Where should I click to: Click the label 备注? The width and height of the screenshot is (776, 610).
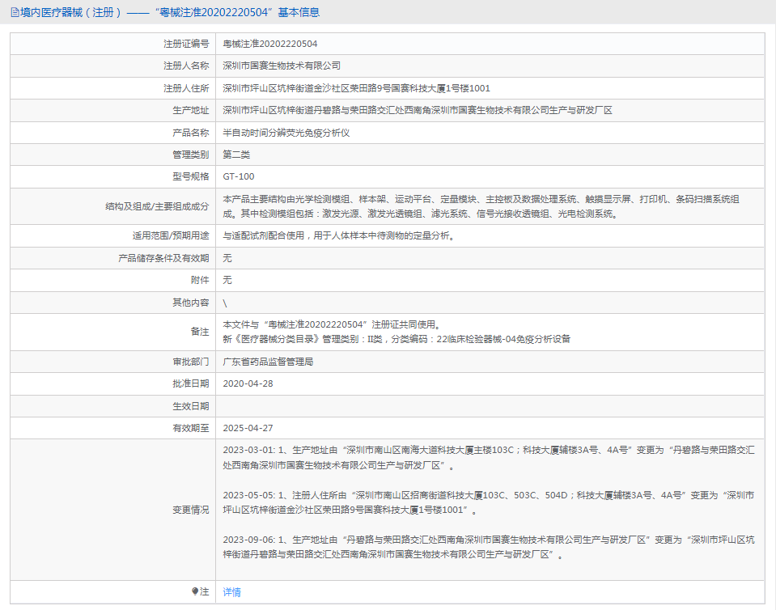[200, 332]
